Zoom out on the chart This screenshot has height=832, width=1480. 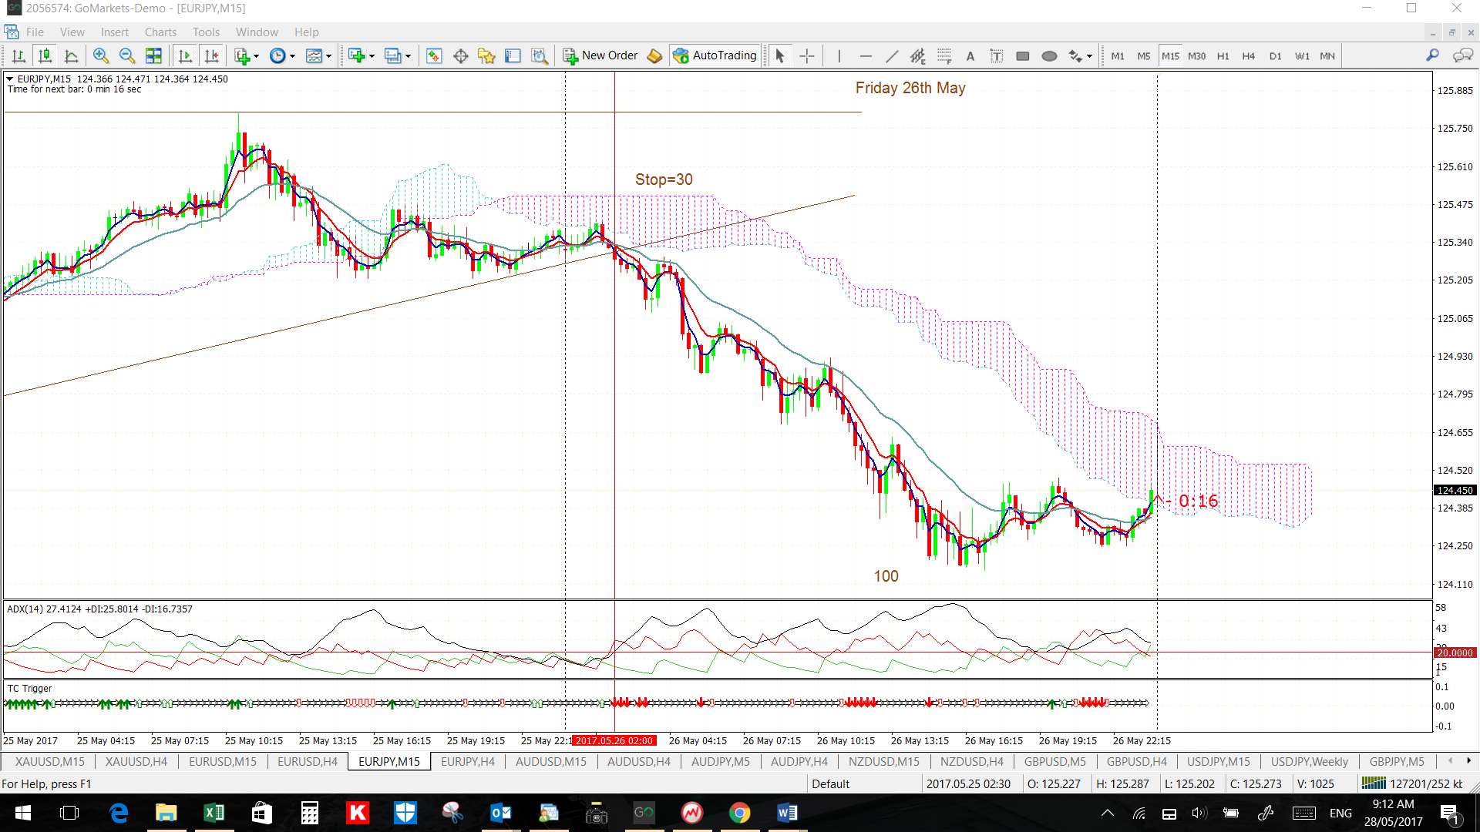pyautogui.click(x=127, y=55)
